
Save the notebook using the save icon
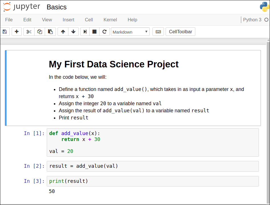(5, 32)
